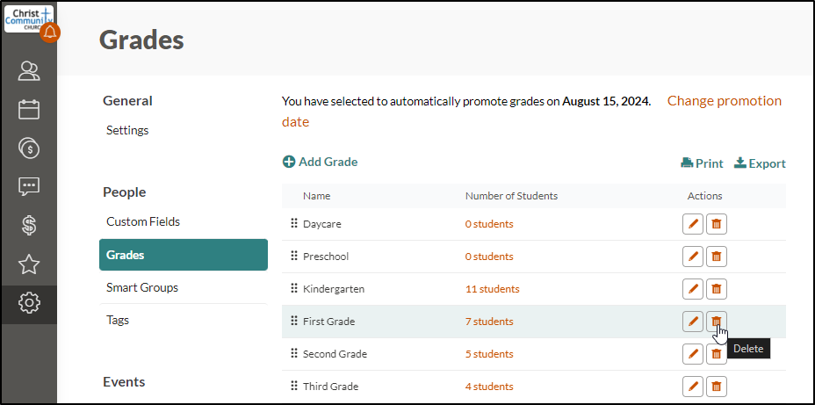Click the trash icon for First Grade
This screenshot has height=405, width=815.
pos(717,322)
